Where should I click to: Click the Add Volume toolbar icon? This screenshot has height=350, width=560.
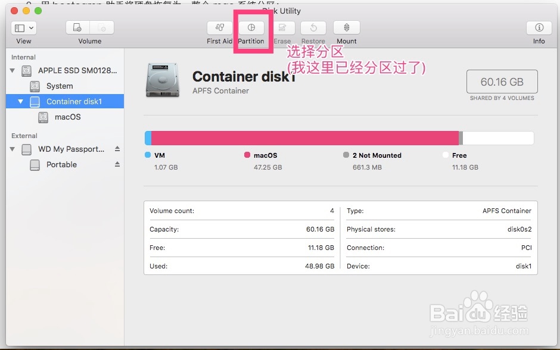point(77,27)
